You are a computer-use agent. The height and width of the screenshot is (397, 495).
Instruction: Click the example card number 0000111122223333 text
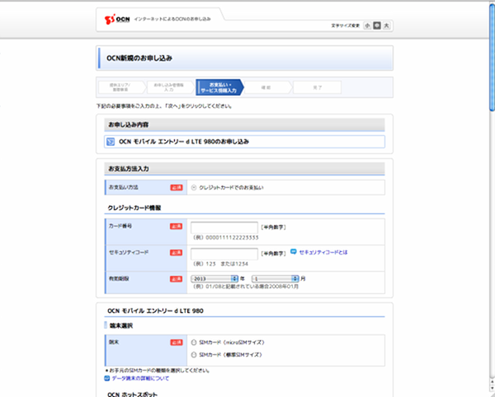pyautogui.click(x=232, y=237)
